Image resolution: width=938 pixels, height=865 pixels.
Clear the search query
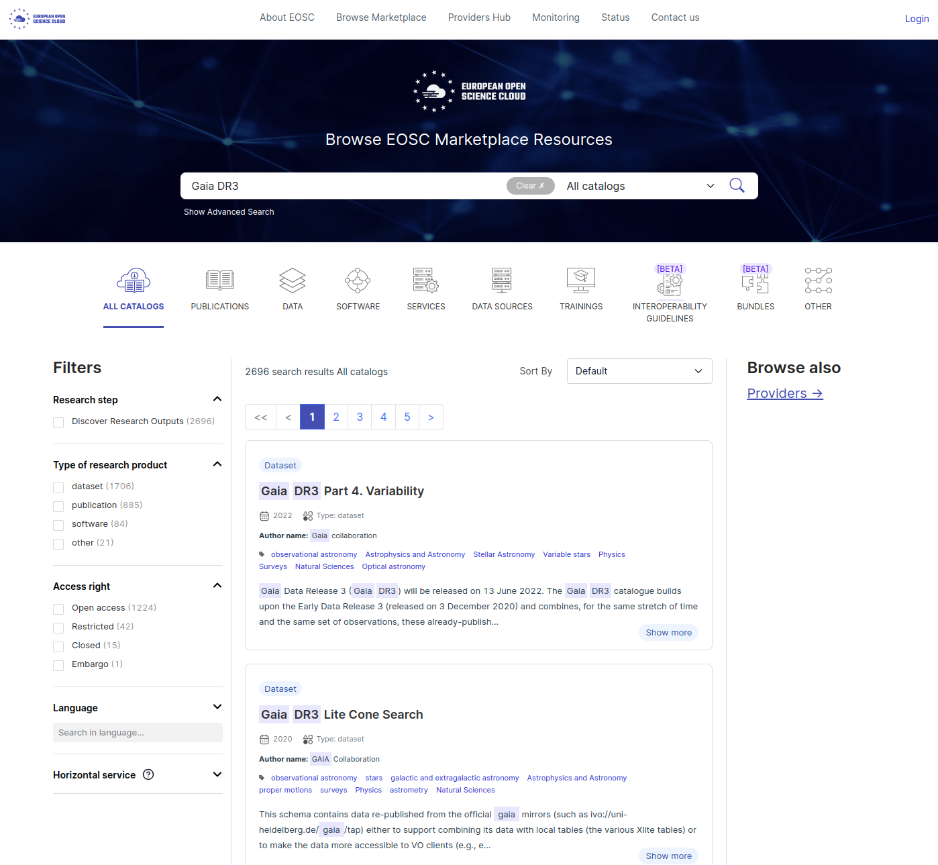tap(530, 186)
